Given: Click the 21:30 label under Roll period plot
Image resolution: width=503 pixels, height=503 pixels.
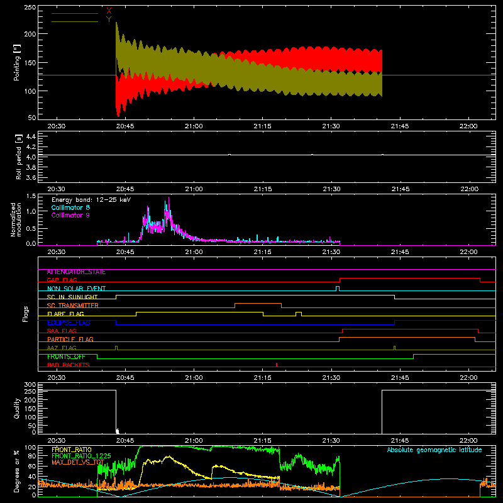Looking at the screenshot, I should [331, 189].
